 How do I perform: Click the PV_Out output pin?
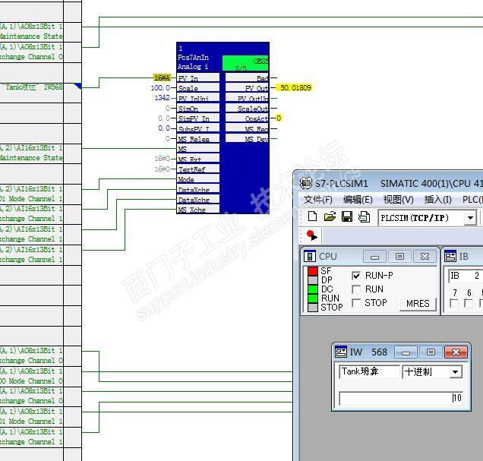[x=247, y=88]
